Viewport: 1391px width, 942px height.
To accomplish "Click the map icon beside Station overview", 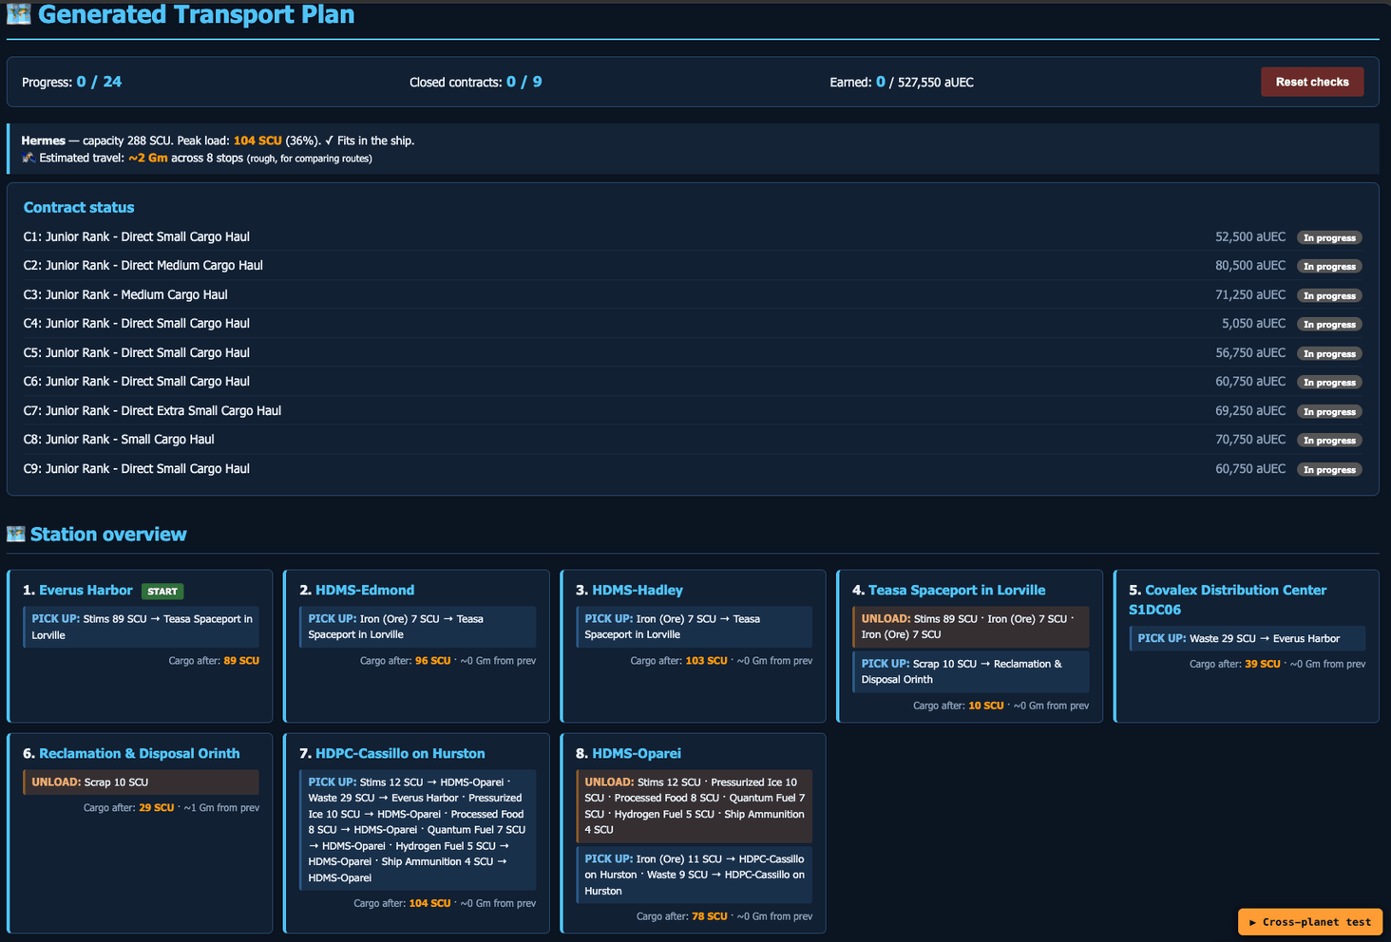I will pyautogui.click(x=15, y=534).
